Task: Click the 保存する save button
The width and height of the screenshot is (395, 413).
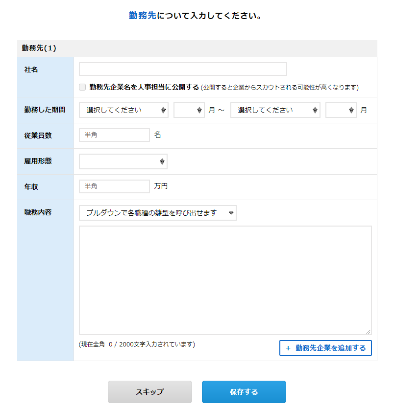Action: click(244, 392)
